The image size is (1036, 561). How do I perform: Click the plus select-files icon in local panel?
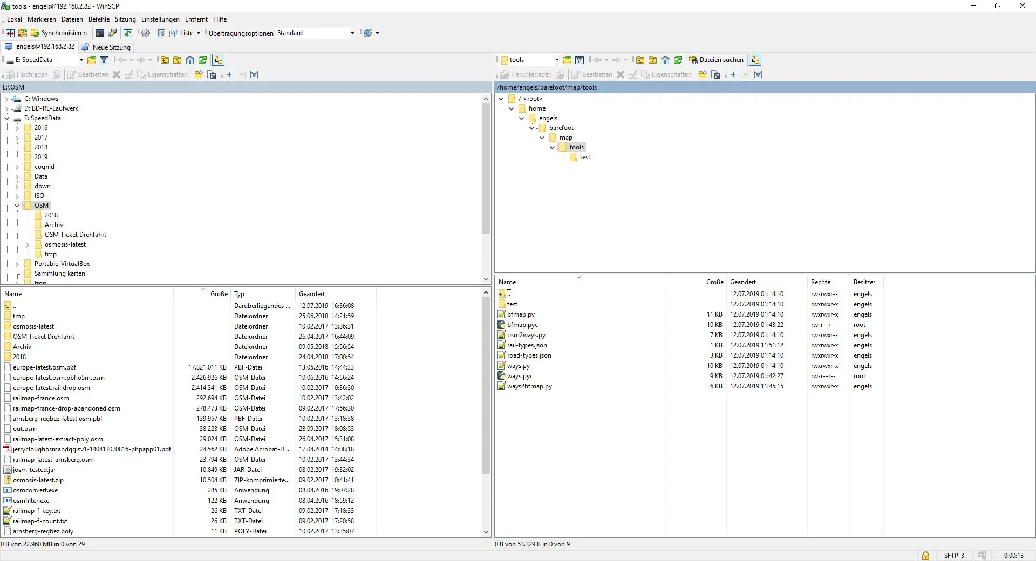pyautogui.click(x=229, y=74)
